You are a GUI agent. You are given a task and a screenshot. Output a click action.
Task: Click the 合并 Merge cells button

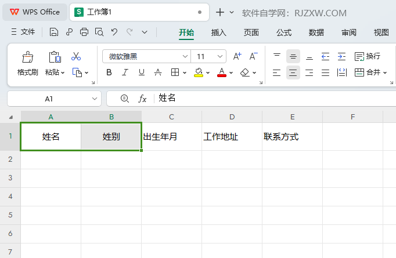coord(368,72)
